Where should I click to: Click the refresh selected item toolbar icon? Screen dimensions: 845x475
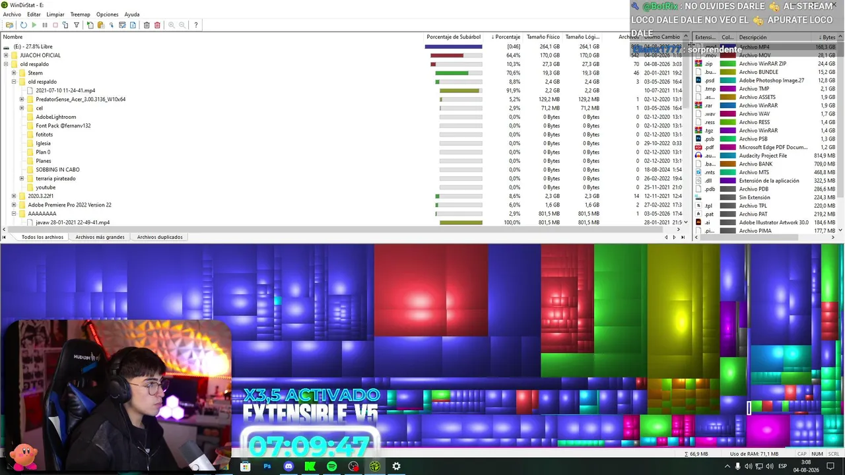point(65,25)
